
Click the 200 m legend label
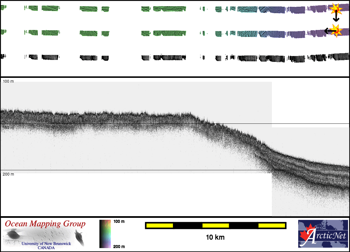(x=119, y=246)
